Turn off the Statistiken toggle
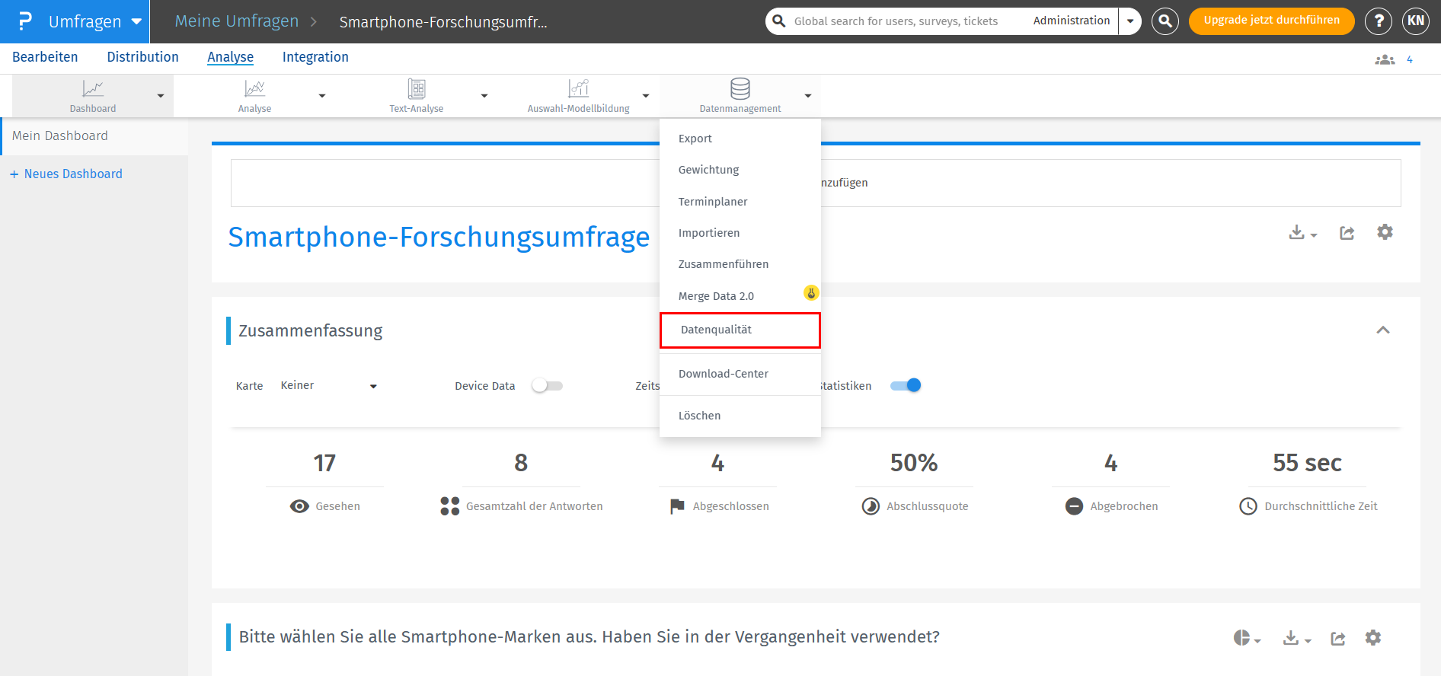 [x=906, y=386]
